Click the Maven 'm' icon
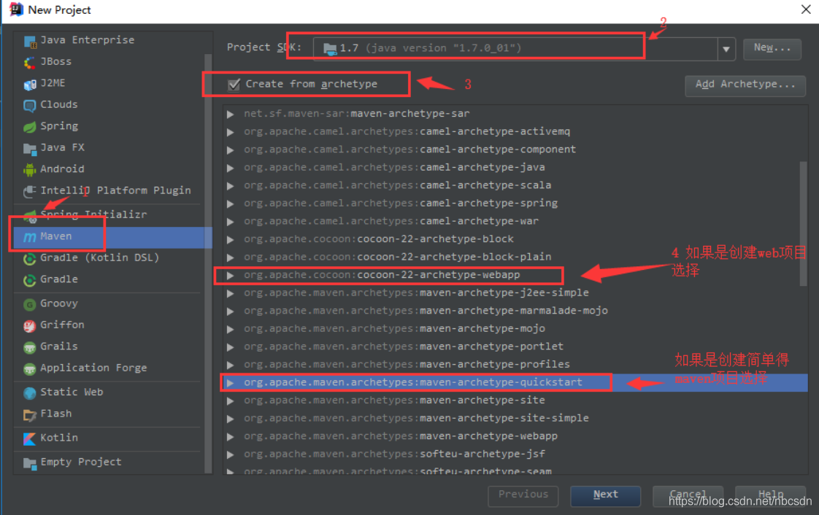Screen dimensions: 819x515 point(30,237)
